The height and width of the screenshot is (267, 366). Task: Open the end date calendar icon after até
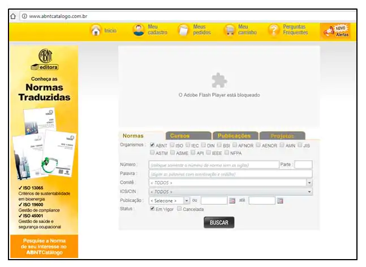280,201
